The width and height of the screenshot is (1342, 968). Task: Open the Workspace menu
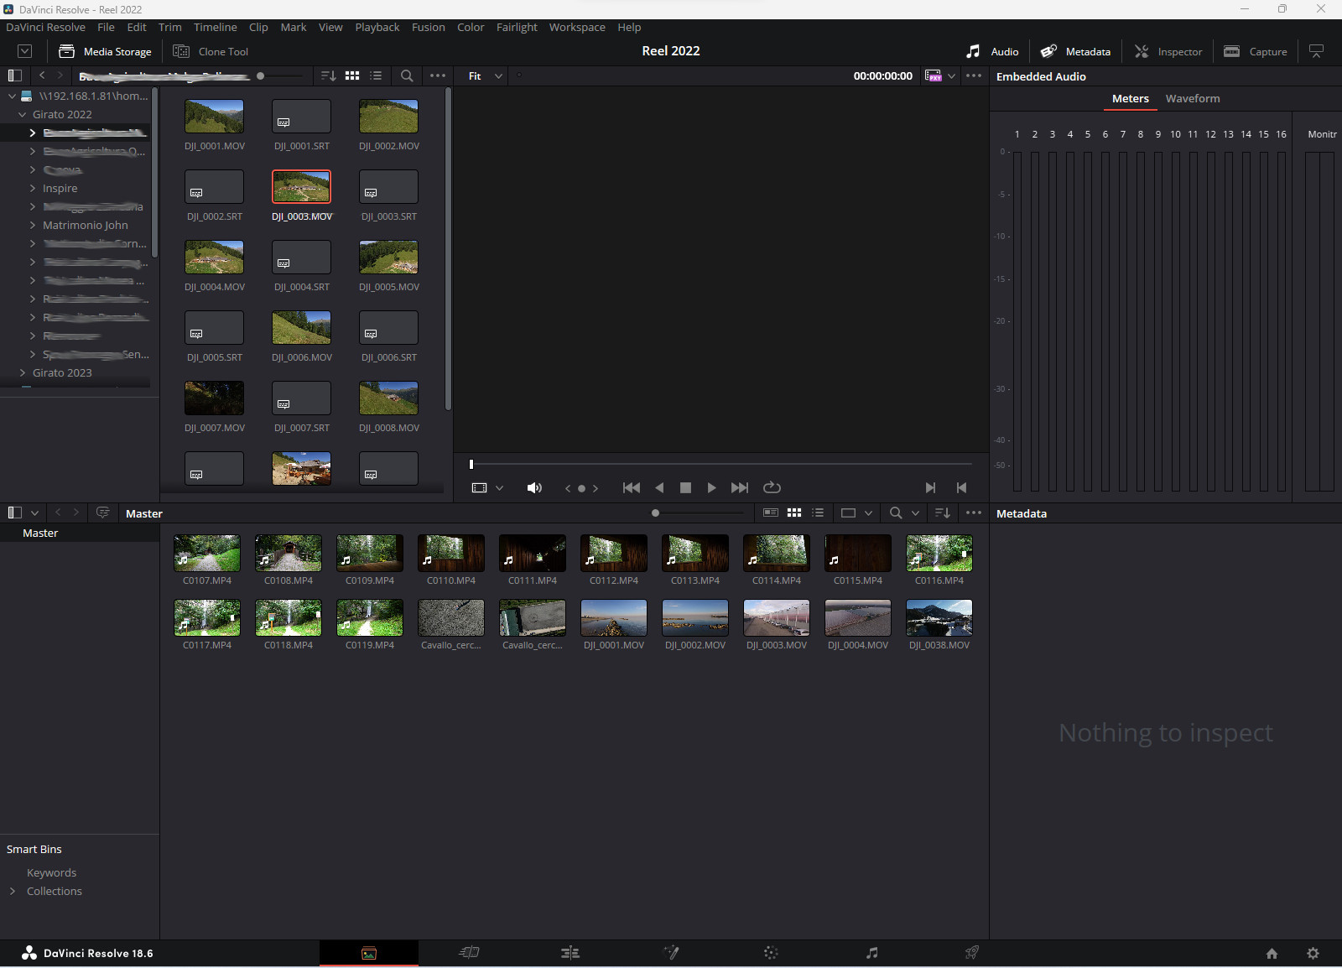[577, 27]
